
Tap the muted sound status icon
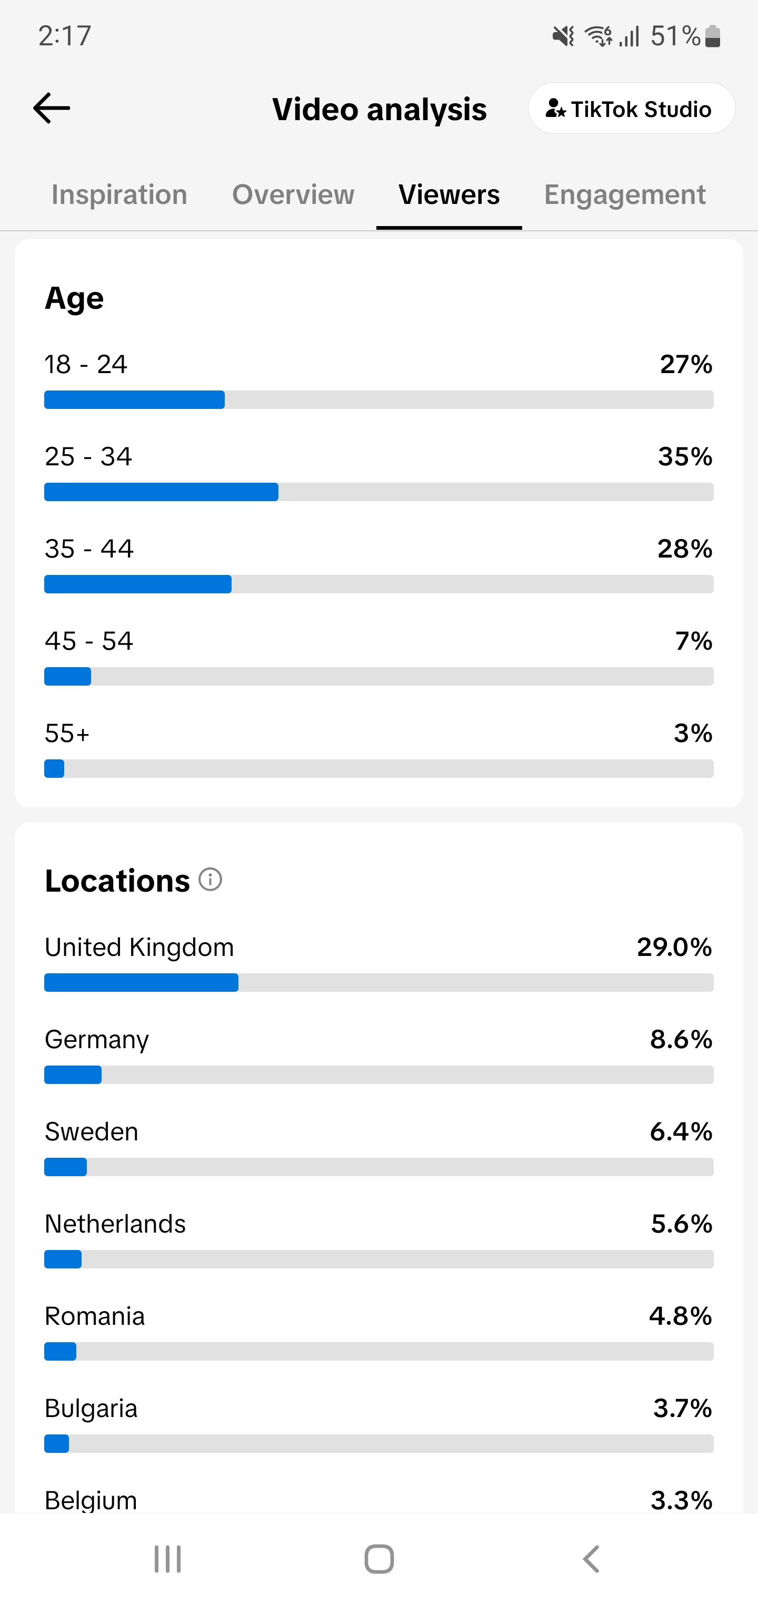coord(564,36)
